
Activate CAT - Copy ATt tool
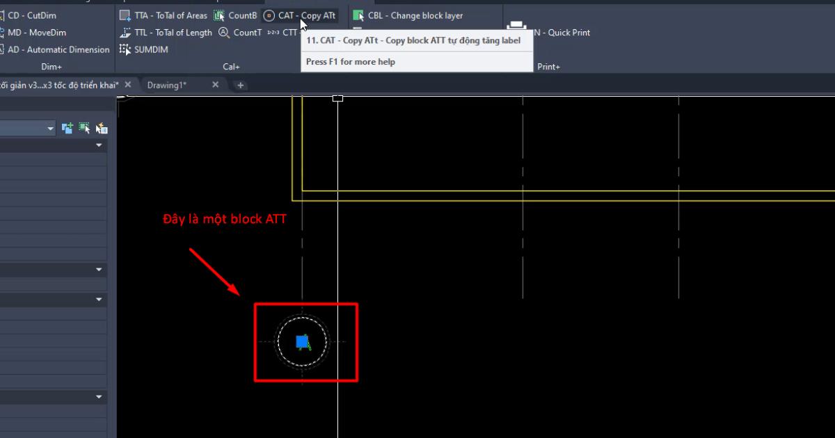point(300,15)
